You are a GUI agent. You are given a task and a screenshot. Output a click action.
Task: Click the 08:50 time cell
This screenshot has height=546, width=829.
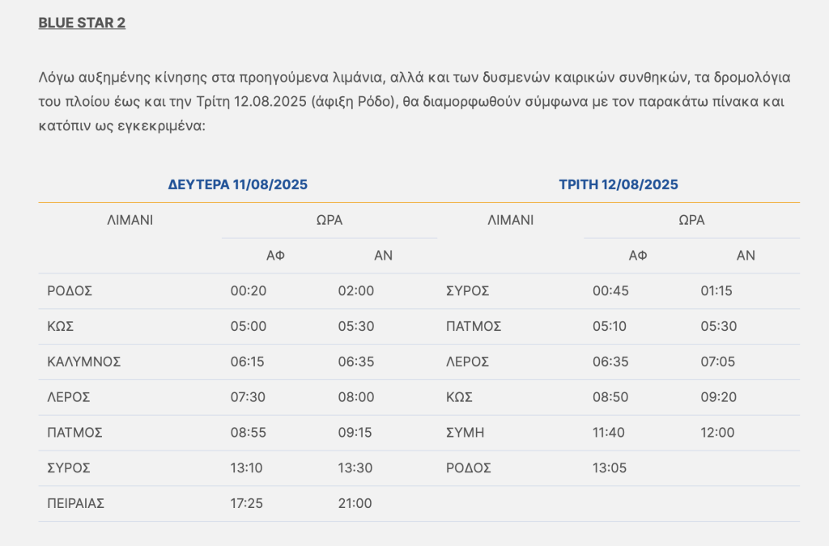tap(610, 397)
